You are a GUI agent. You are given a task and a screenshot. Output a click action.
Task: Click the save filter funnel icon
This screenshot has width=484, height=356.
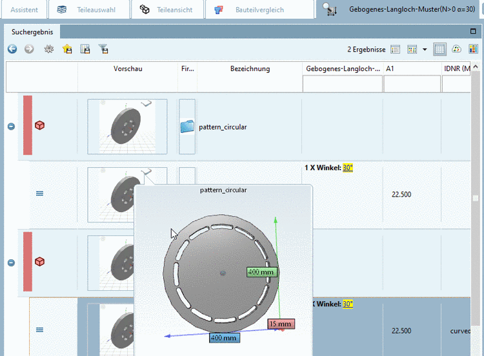pyautogui.click(x=103, y=49)
